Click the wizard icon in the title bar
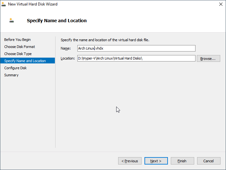Screen dimensions: 226x170 tap(4, 4)
